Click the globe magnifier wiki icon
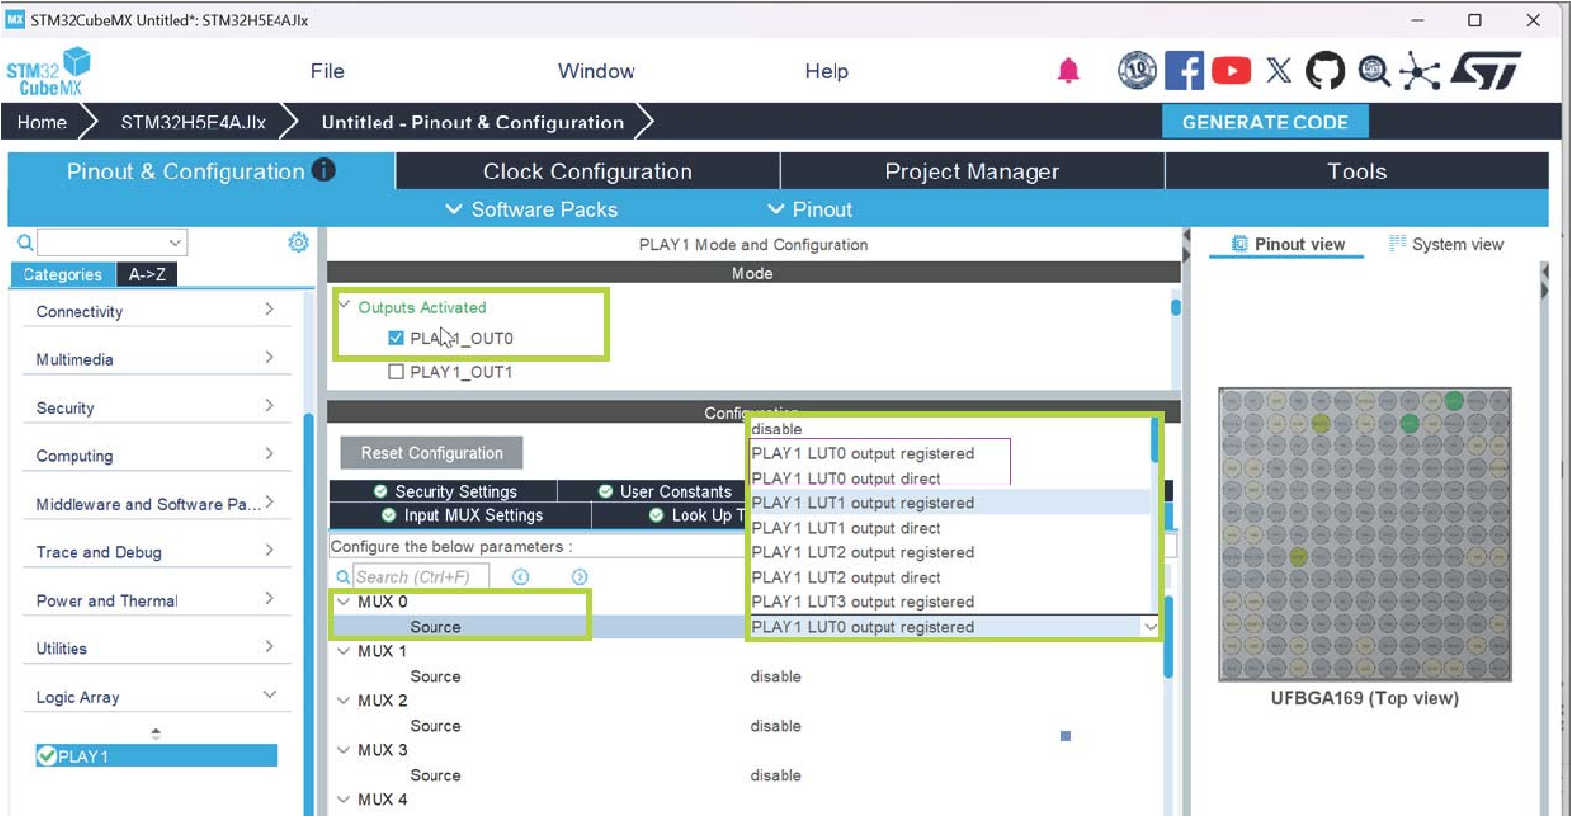This screenshot has width=1571, height=816. coord(1373,71)
